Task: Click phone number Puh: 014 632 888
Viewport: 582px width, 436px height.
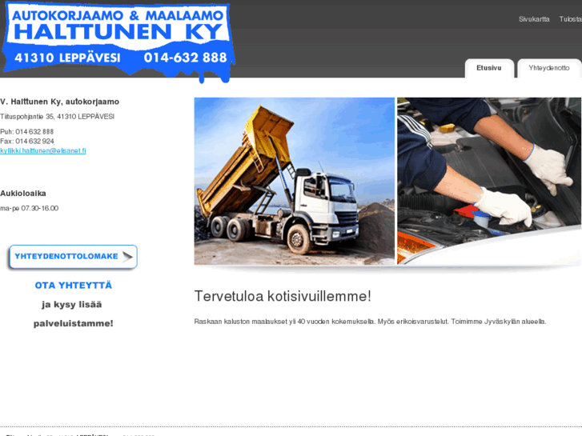Action: [26, 132]
